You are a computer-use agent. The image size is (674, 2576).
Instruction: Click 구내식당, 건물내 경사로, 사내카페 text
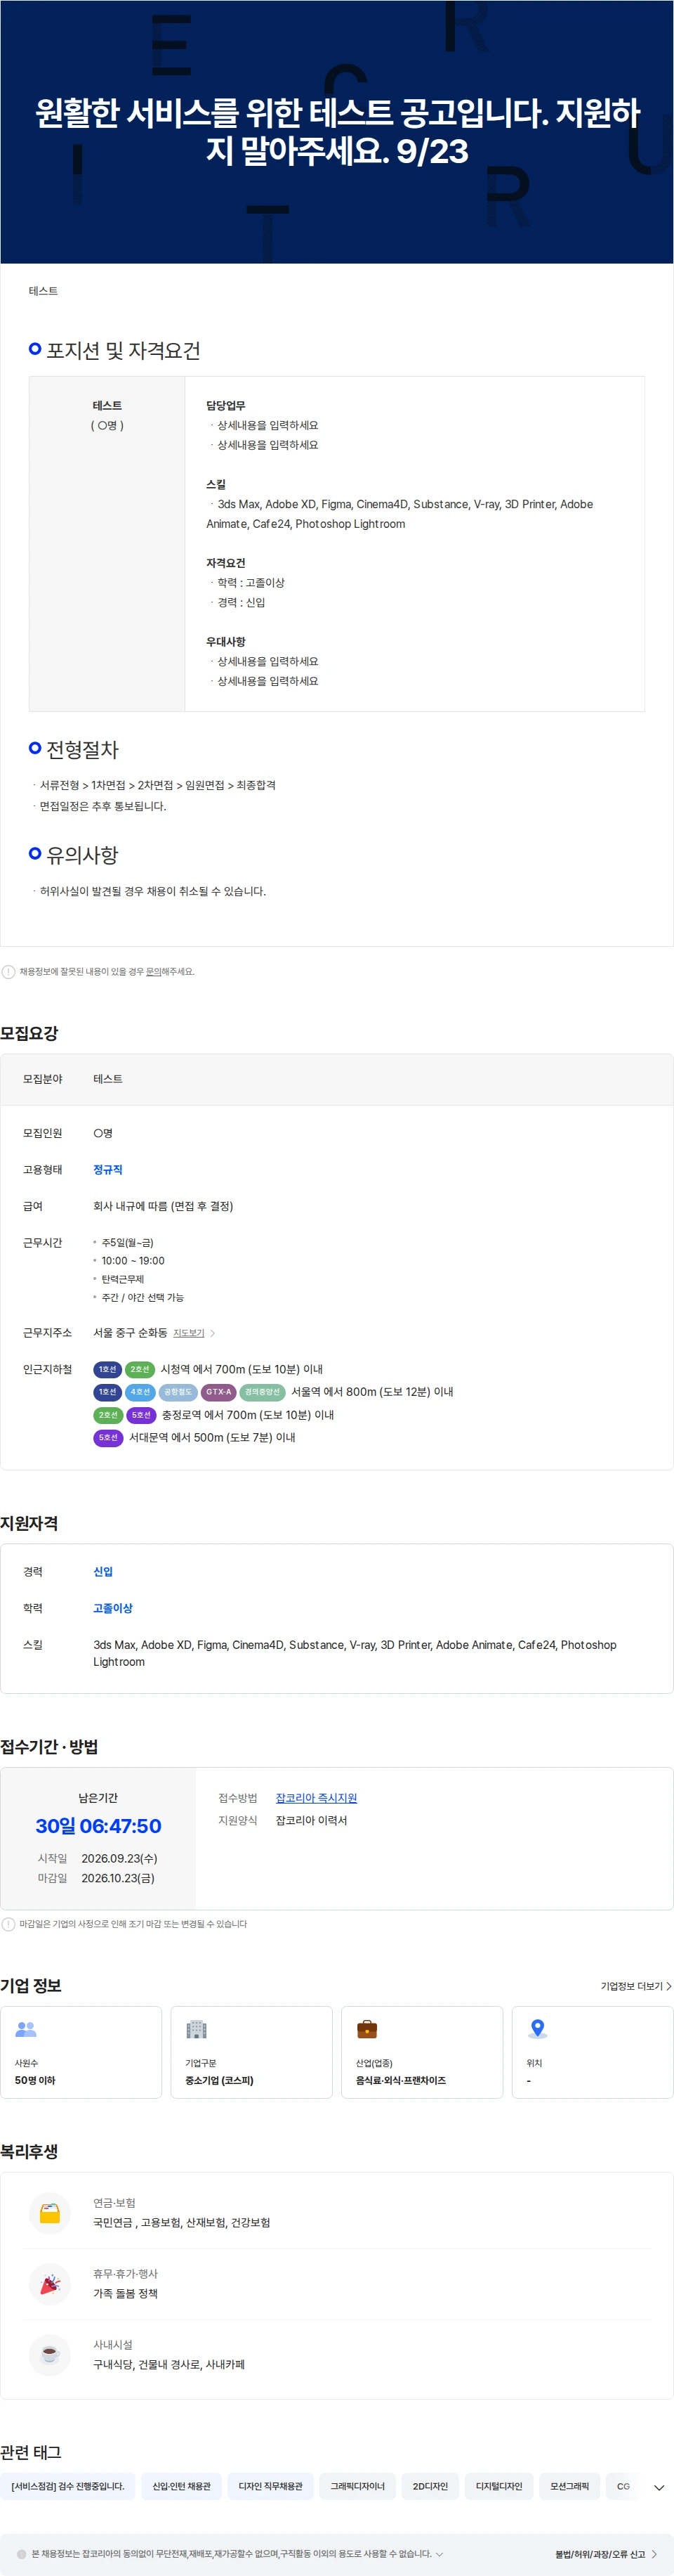coord(168,2365)
